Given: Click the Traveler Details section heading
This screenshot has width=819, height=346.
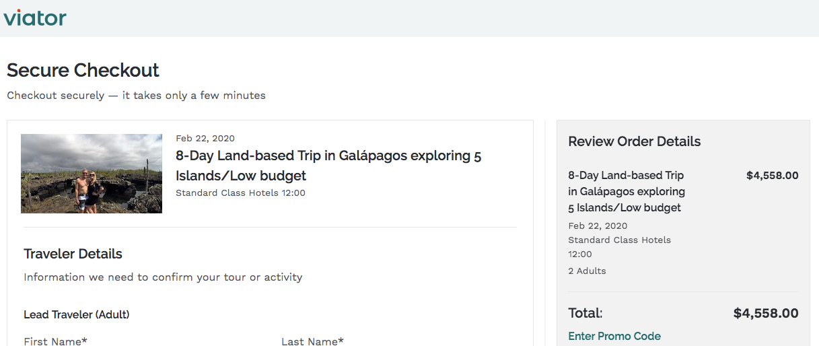Looking at the screenshot, I should (x=73, y=254).
